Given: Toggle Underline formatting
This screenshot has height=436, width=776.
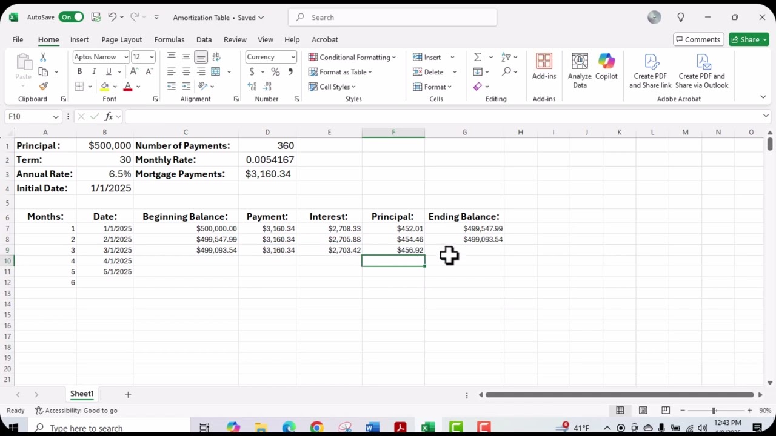Looking at the screenshot, I should (x=109, y=71).
